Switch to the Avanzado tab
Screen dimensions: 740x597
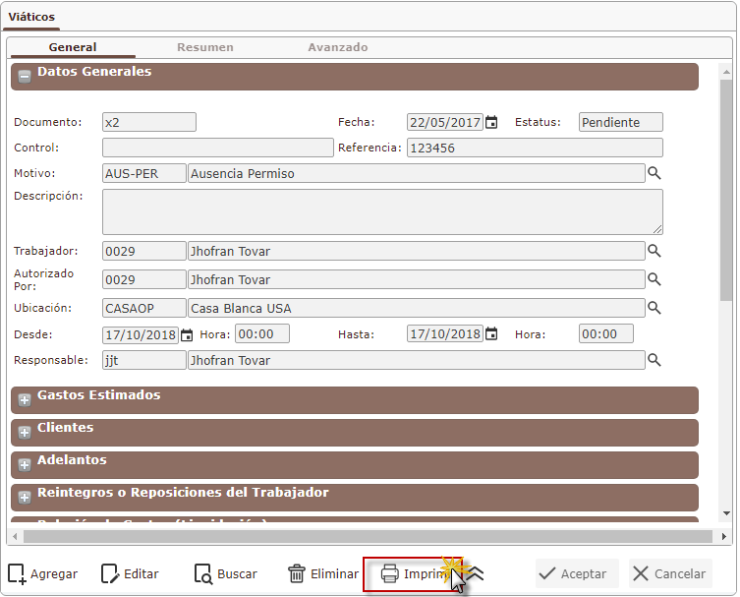click(337, 47)
